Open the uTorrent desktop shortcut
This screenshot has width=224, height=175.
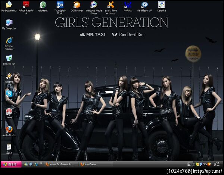pos(43,6)
